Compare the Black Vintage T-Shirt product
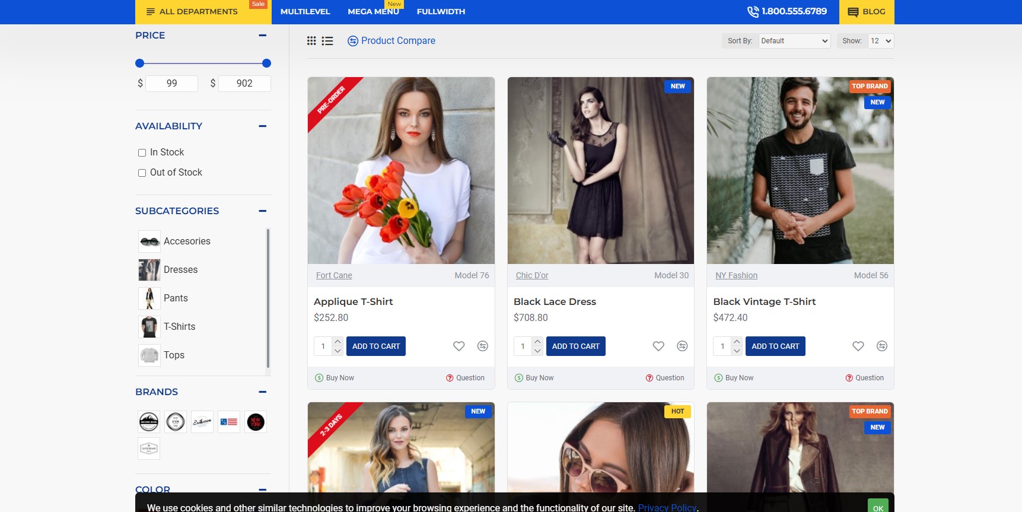Screen dimensions: 1022x512 pyautogui.click(x=882, y=346)
